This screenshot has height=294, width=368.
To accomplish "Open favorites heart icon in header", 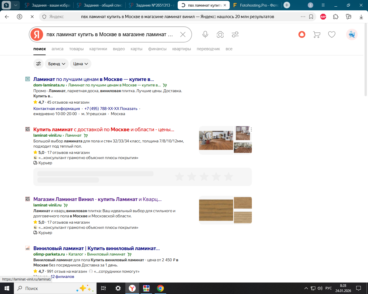I will click(332, 34).
